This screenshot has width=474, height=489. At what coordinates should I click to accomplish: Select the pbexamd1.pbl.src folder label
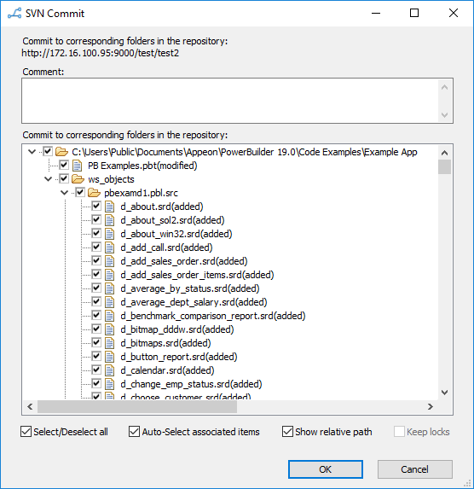(142, 193)
